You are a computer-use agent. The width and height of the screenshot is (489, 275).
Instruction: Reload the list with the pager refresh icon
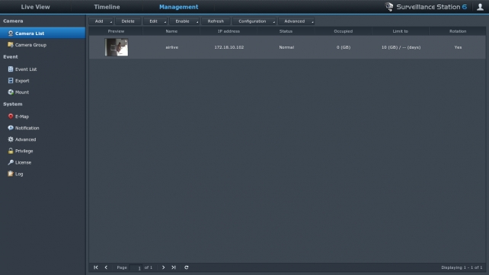186,267
